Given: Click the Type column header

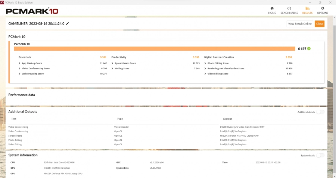Looking at the screenshot, I should (x=120, y=119).
